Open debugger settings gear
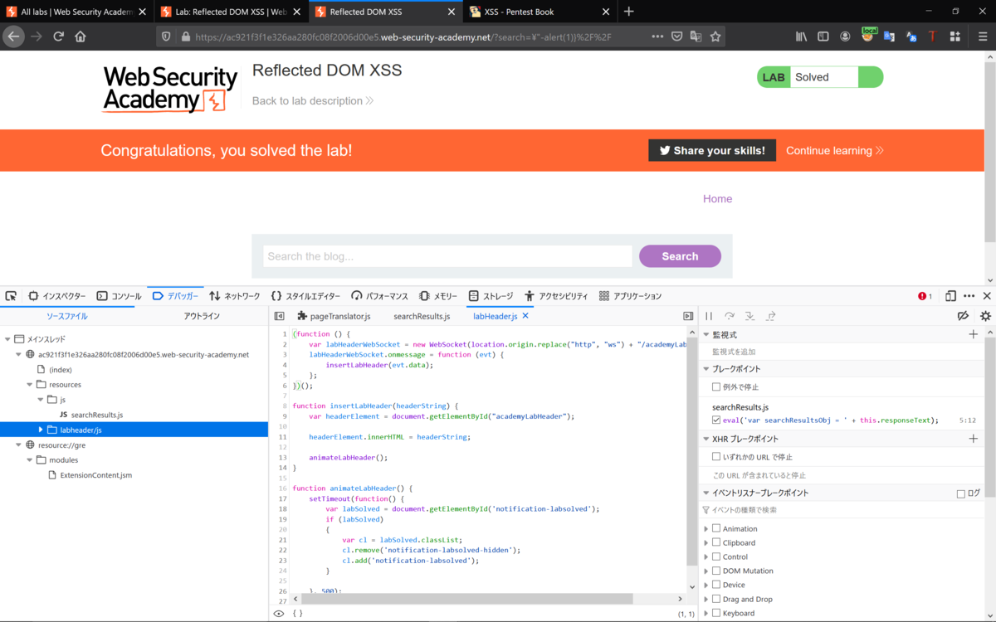Image resolution: width=996 pixels, height=622 pixels. pos(985,316)
